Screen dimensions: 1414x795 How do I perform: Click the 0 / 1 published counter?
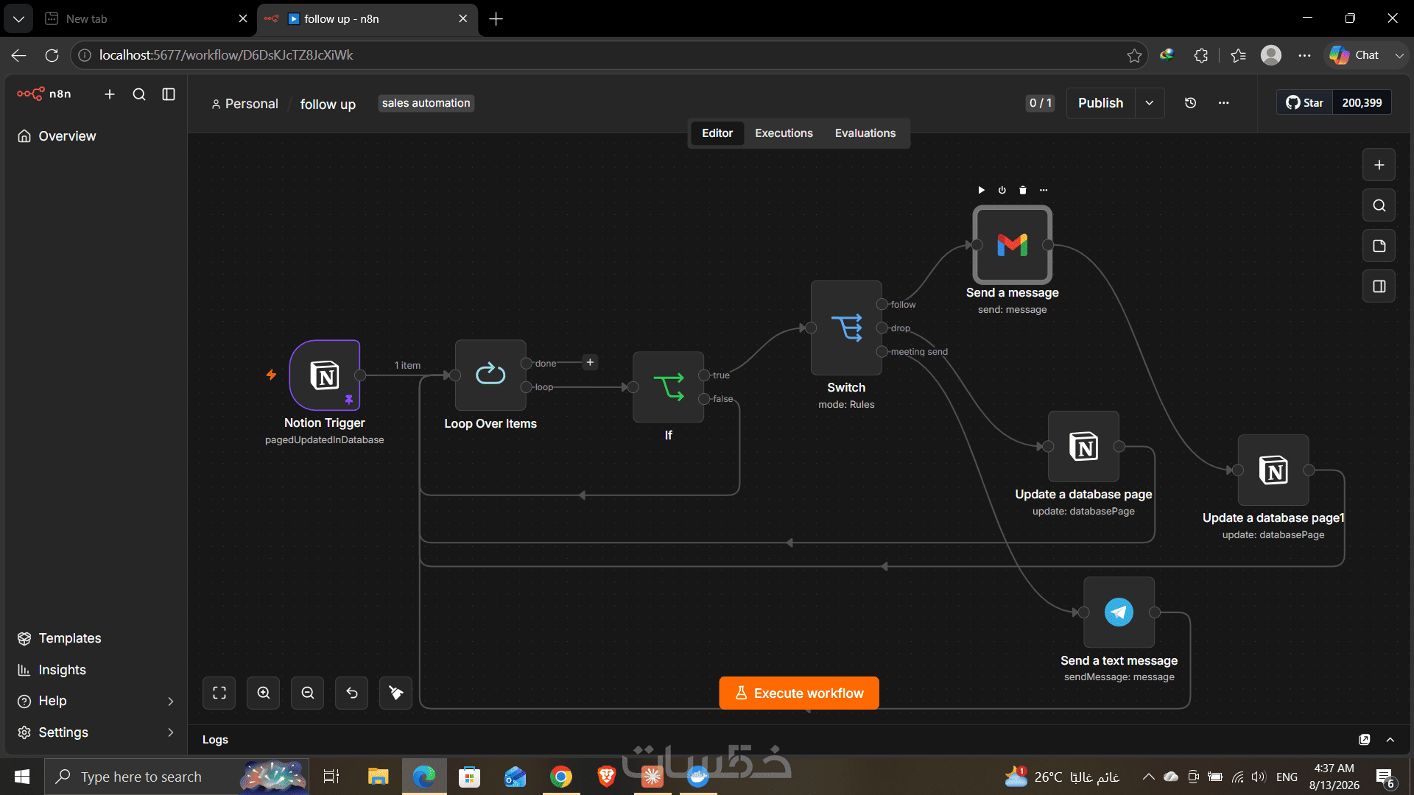pyautogui.click(x=1041, y=103)
